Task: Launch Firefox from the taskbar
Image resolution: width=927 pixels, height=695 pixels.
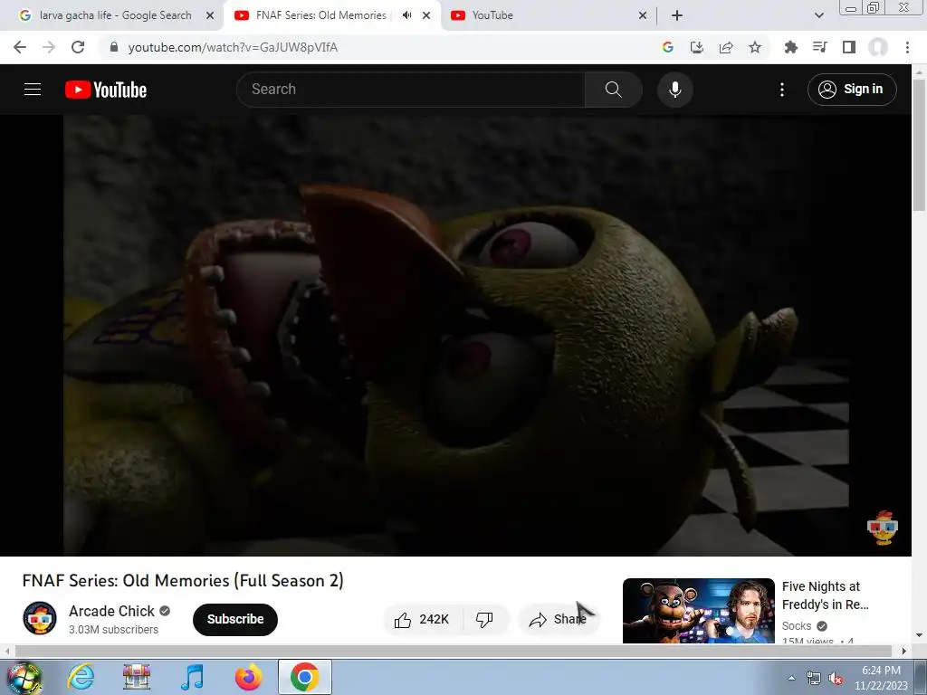Action: pyautogui.click(x=248, y=677)
